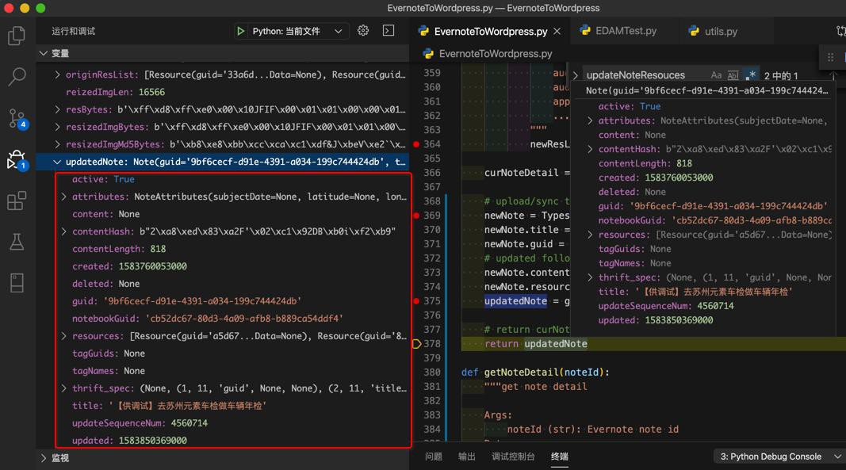Expand the resizedImgBytes variable
This screenshot has height=470, width=846.
(x=58, y=127)
